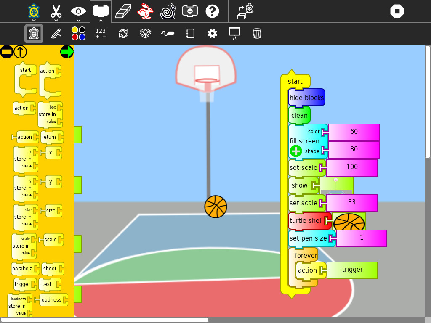Image resolution: width=431 pixels, height=323 pixels.
Task: Open the trash palette icon
Action: pos(257,34)
